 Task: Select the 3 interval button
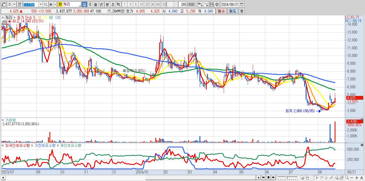[x=130, y=4]
